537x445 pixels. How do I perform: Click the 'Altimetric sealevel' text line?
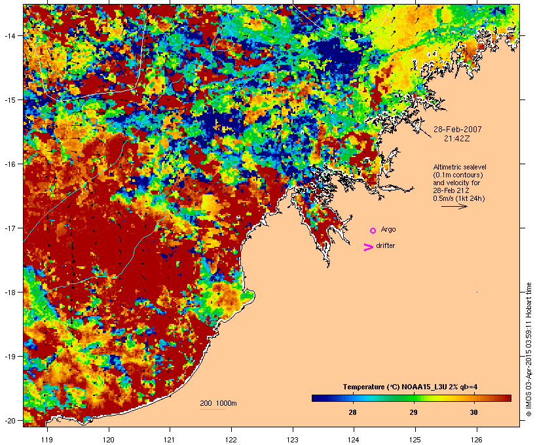pyautogui.click(x=460, y=167)
